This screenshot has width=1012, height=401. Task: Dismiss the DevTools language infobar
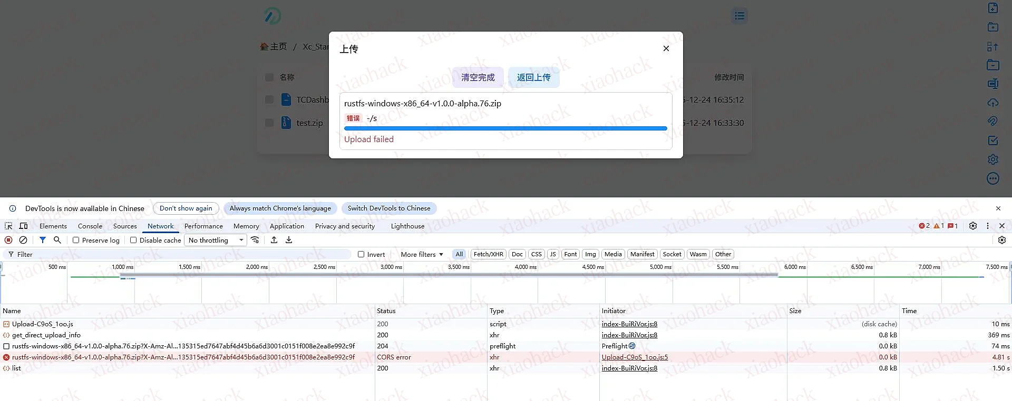[998, 208]
